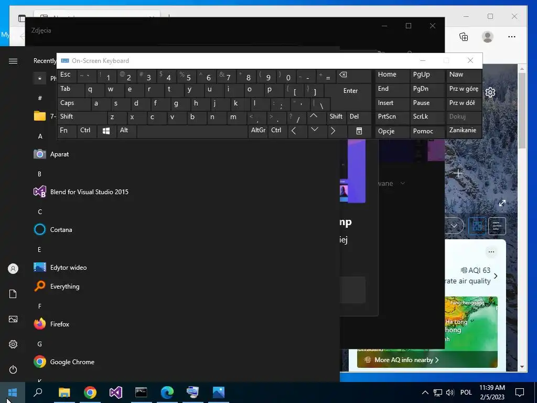The height and width of the screenshot is (403, 537).
Task: Open taskbar volume speaker icon
Action: pyautogui.click(x=450, y=393)
